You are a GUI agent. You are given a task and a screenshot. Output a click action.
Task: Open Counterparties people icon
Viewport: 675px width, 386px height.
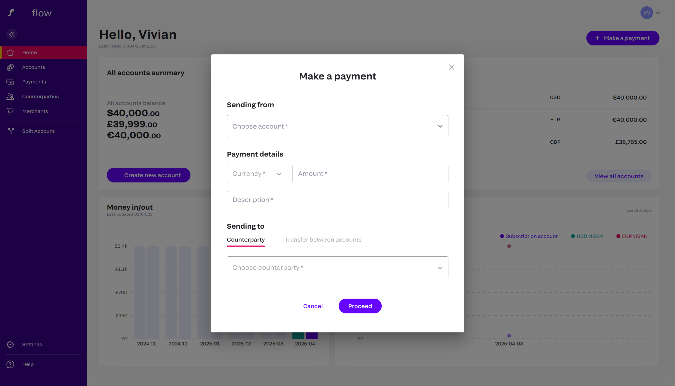(10, 97)
